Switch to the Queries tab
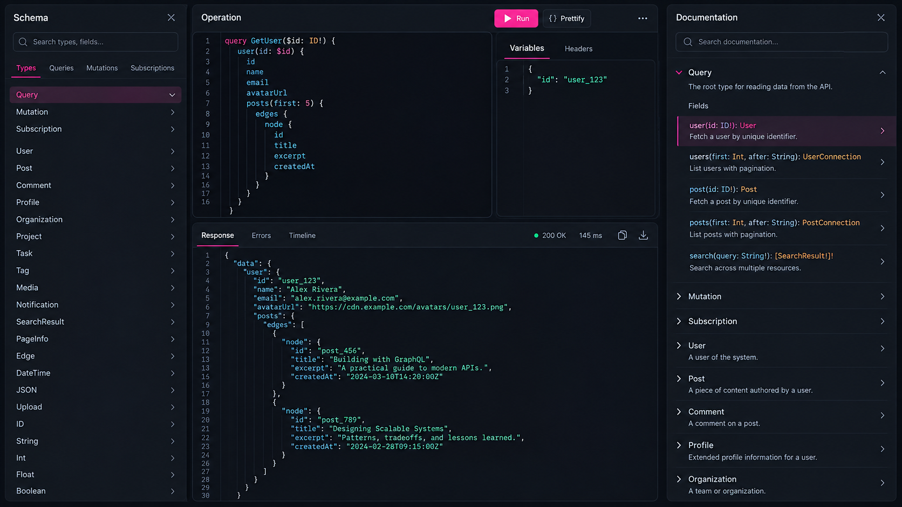This screenshot has height=507, width=902. pyautogui.click(x=61, y=68)
